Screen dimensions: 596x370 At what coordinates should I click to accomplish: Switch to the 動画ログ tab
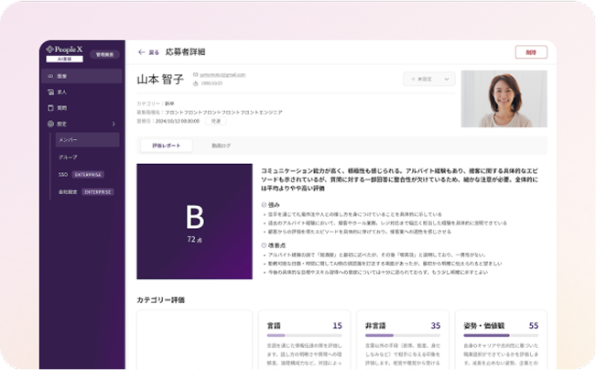(222, 146)
